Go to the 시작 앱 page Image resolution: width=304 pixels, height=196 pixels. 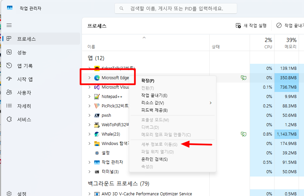point(41,79)
